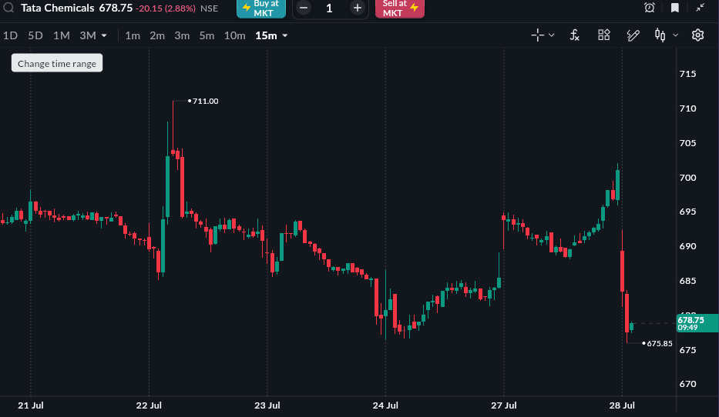The height and width of the screenshot is (417, 719).
Task: Click the 24 Jul date label
Action: coord(385,405)
